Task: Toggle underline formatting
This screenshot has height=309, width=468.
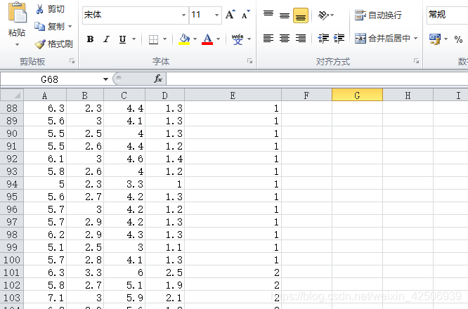Action: point(122,39)
